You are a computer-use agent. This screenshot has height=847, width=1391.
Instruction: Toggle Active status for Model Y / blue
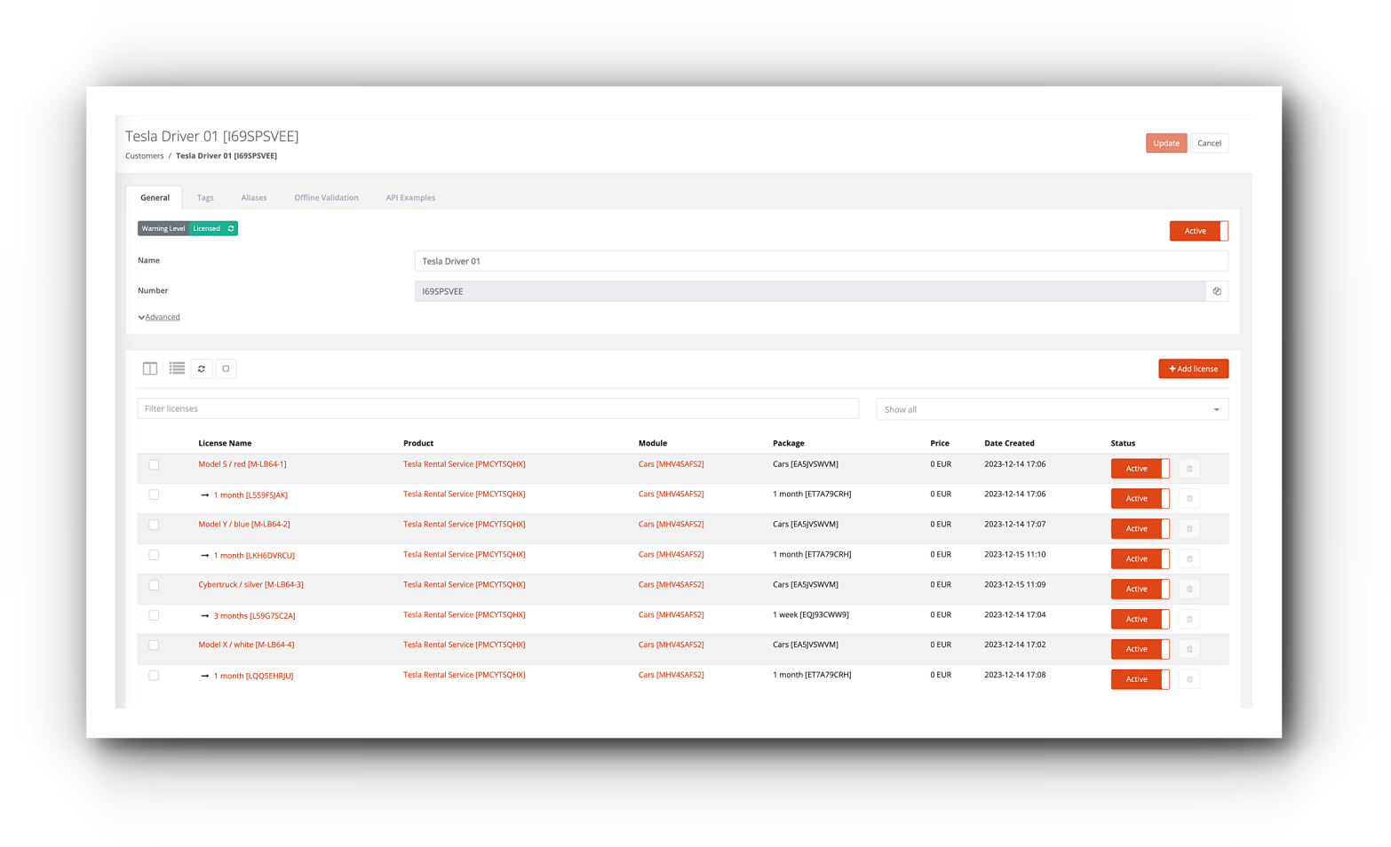[1140, 529]
